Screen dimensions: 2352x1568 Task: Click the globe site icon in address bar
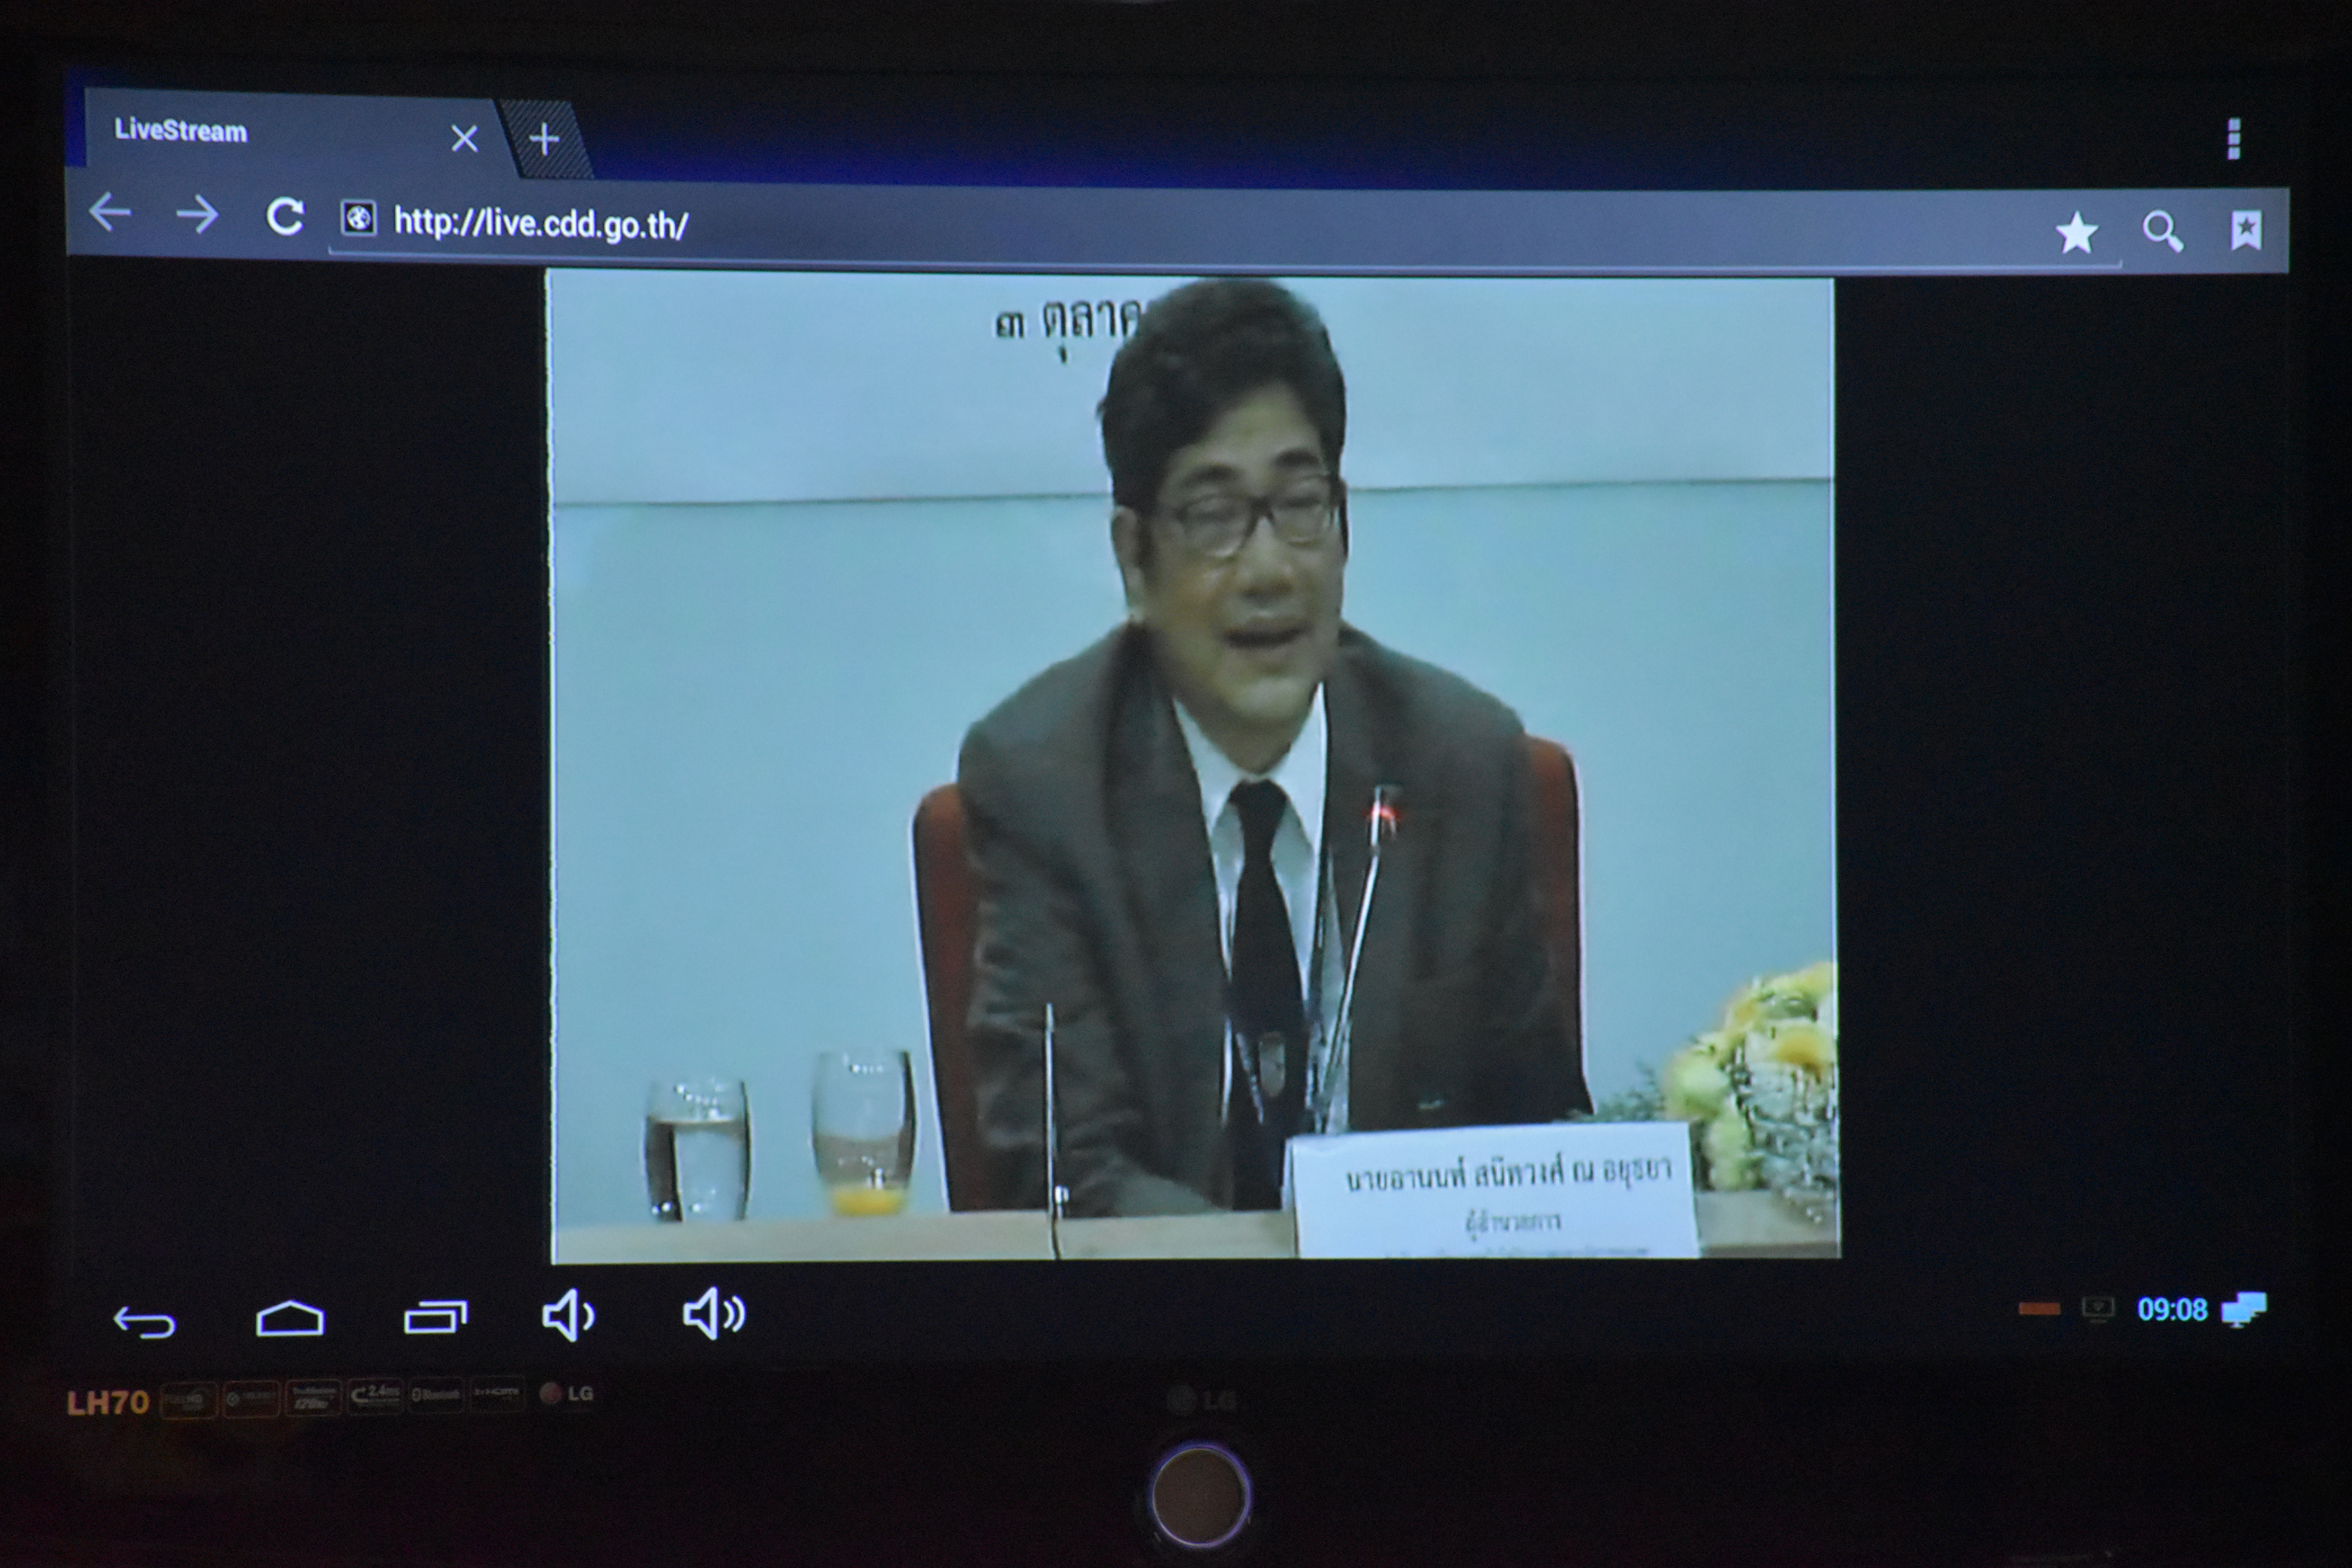tap(359, 218)
